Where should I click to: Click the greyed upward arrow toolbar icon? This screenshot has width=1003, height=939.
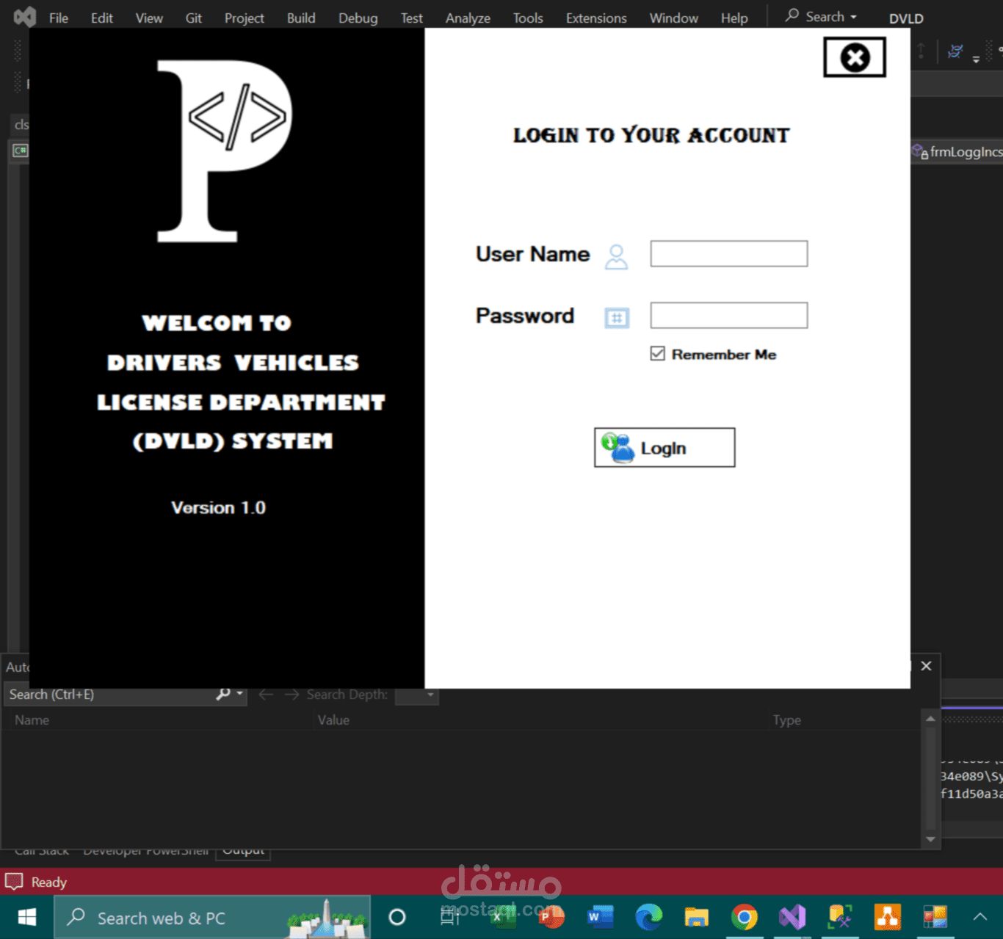(921, 51)
